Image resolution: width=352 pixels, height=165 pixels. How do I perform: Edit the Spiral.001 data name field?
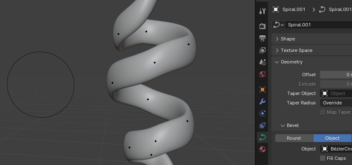click(x=318, y=25)
